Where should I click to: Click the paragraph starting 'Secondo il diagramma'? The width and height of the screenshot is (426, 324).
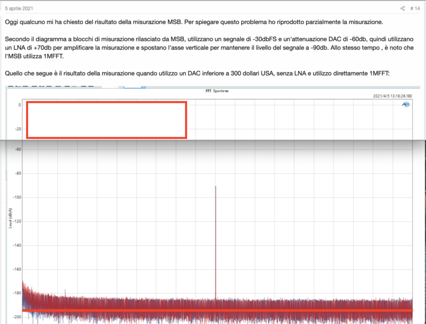(208, 47)
